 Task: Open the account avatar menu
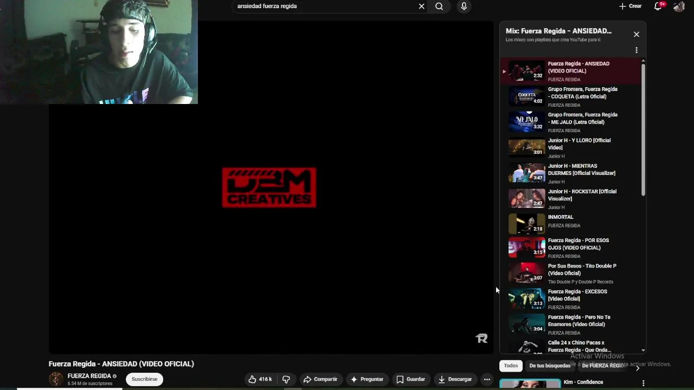click(679, 6)
